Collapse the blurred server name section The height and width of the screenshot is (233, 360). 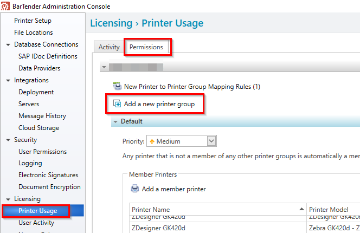coord(104,67)
